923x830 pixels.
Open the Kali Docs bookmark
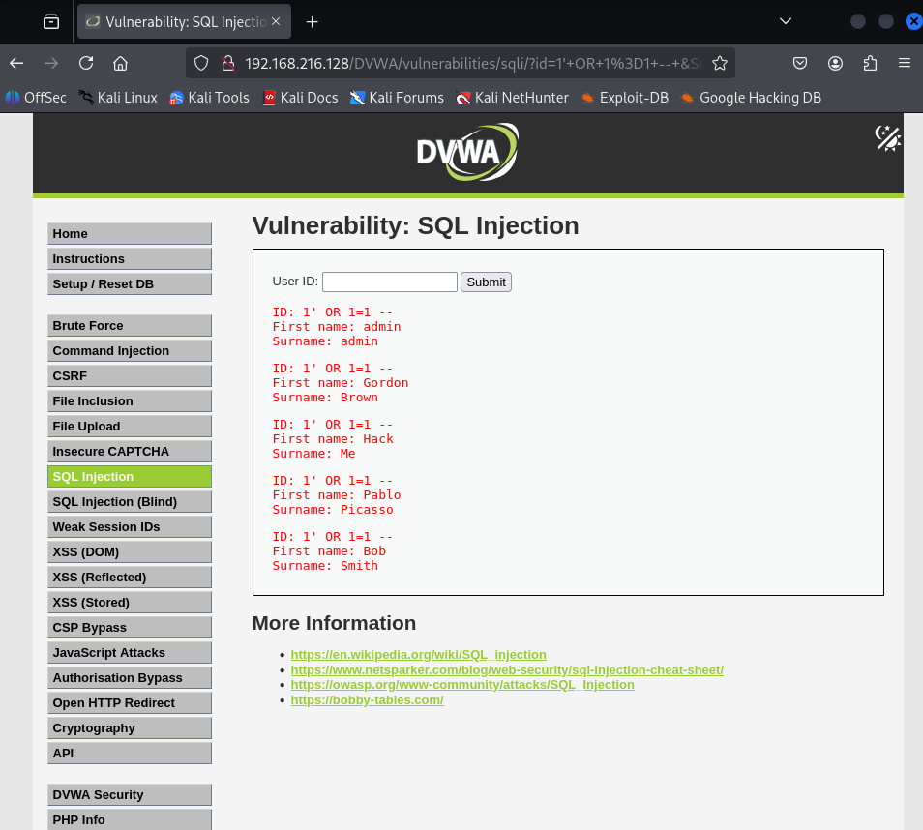click(301, 98)
